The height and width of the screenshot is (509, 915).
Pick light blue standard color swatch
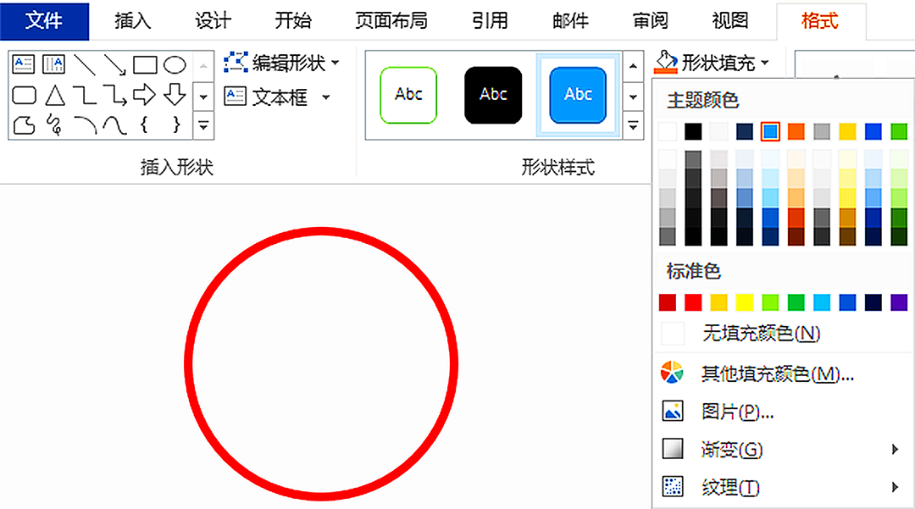822,302
